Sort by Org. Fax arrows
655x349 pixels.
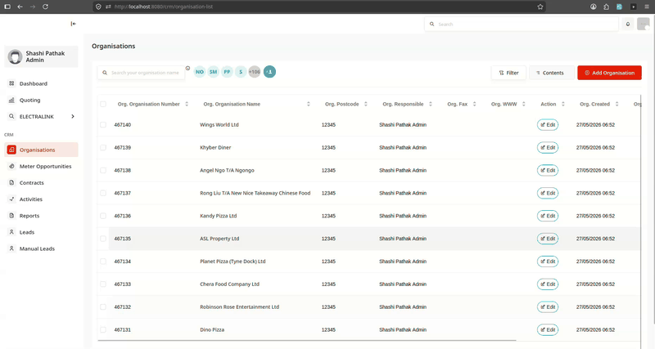click(475, 104)
